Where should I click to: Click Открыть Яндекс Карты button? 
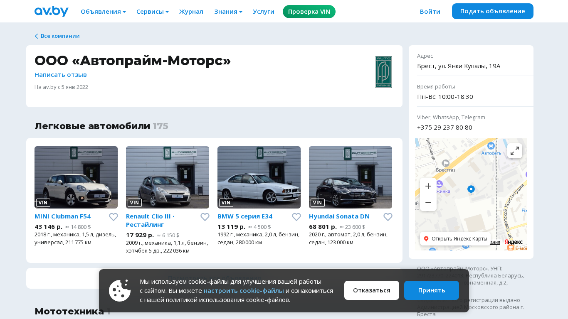[x=456, y=239]
